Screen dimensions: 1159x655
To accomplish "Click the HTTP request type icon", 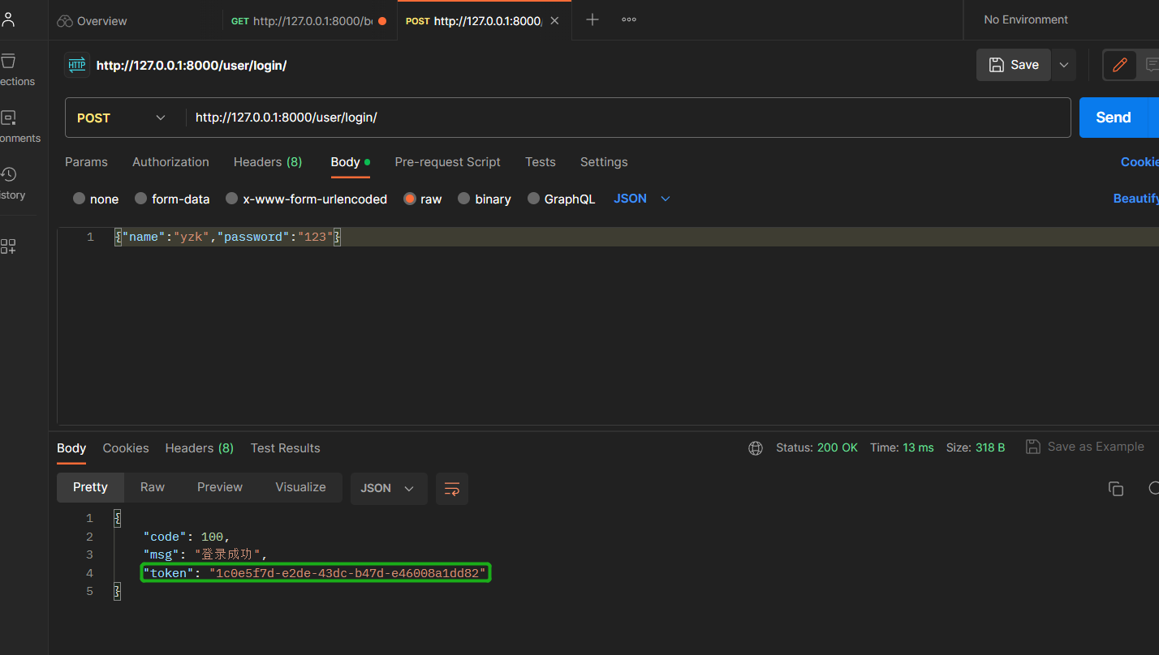I will [x=77, y=65].
